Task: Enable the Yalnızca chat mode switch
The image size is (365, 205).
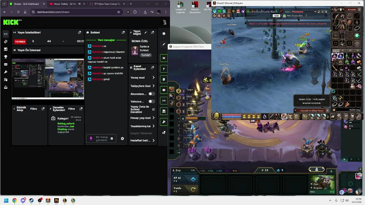Action: [x=151, y=101]
